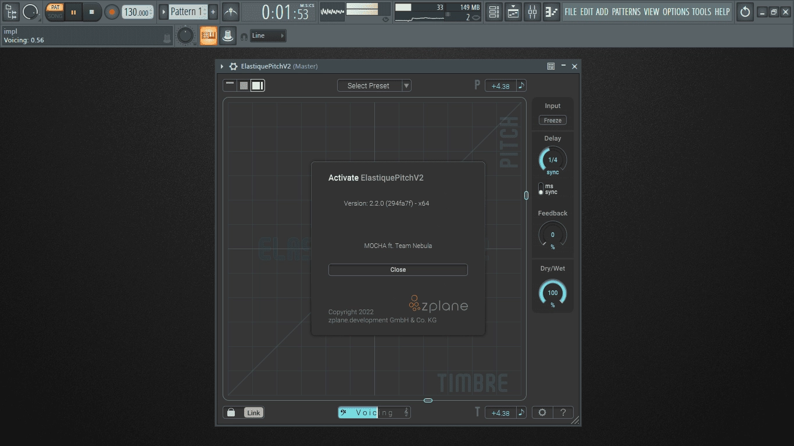Toggle the timbre note unit icon

click(521, 412)
